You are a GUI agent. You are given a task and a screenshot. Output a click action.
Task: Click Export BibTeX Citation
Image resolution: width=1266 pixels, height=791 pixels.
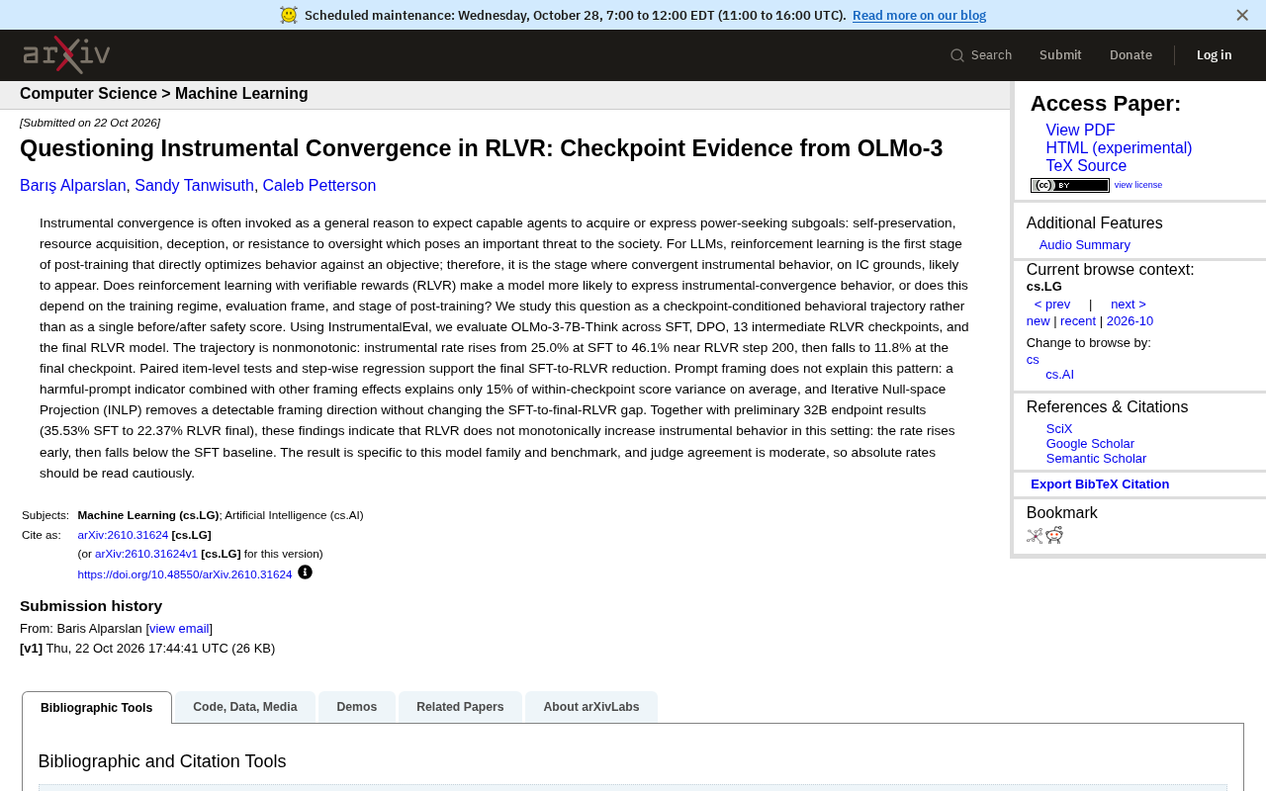(x=1100, y=484)
